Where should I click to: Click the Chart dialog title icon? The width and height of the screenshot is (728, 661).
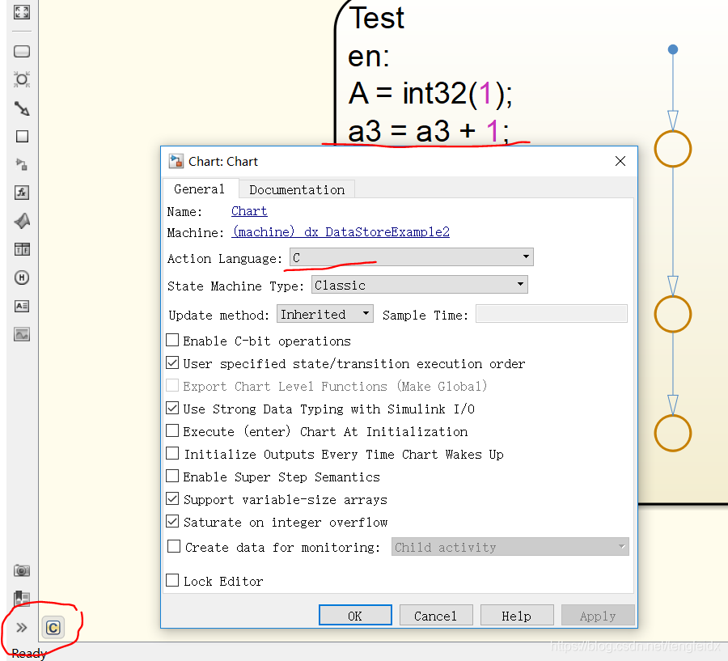[176, 161]
